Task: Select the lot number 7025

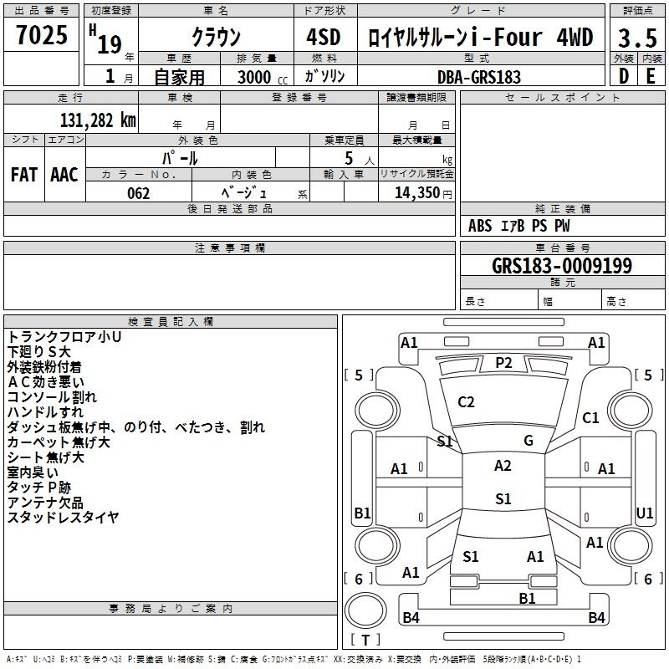Action: point(42,37)
